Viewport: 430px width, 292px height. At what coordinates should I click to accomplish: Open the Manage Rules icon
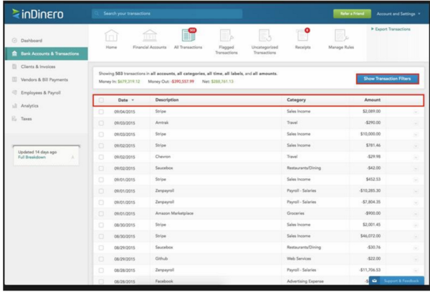click(341, 36)
